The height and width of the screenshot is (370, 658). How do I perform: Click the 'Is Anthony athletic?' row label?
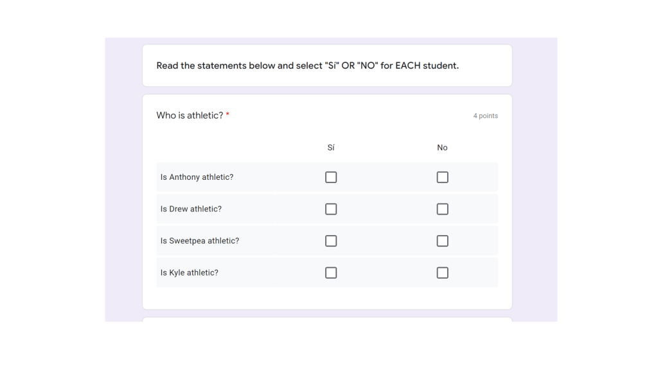coord(197,177)
